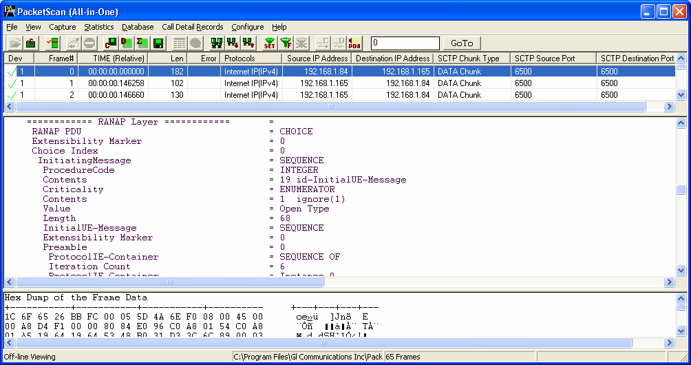Open the PDA toolbar icon
Image resolution: width=691 pixels, height=365 pixels.
coord(354,43)
